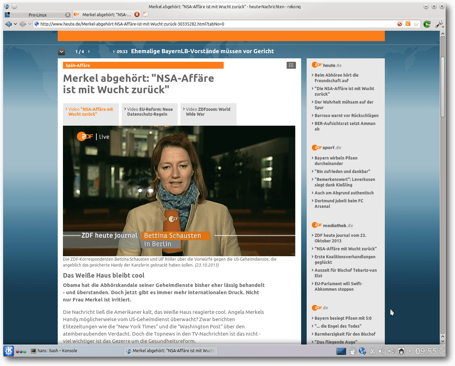Image resolution: width=455 pixels, height=366 pixels.
Task: Open "ZDF heute journal vom 23. Oktober 2013"
Action: tap(340, 238)
